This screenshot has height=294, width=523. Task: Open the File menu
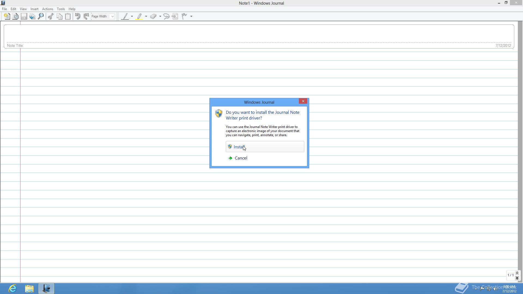click(4, 9)
